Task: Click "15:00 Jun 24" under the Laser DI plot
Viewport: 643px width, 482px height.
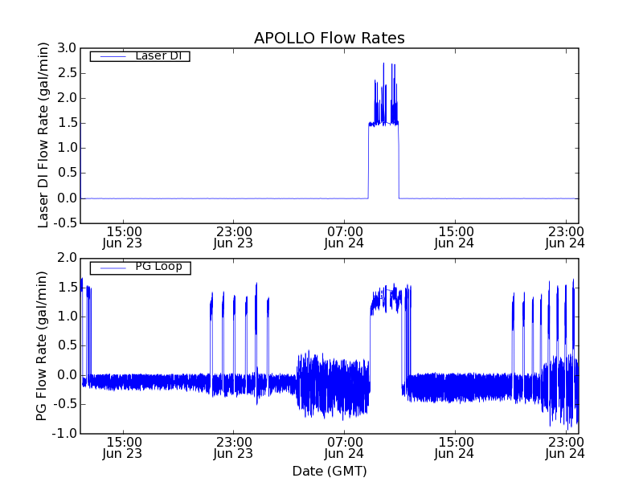Action: pos(455,238)
